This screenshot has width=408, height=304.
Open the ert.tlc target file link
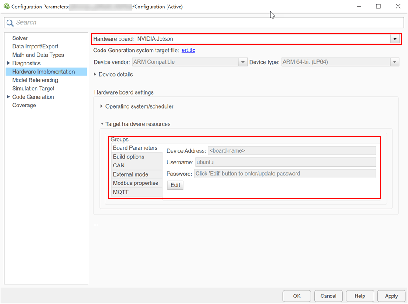(x=188, y=50)
